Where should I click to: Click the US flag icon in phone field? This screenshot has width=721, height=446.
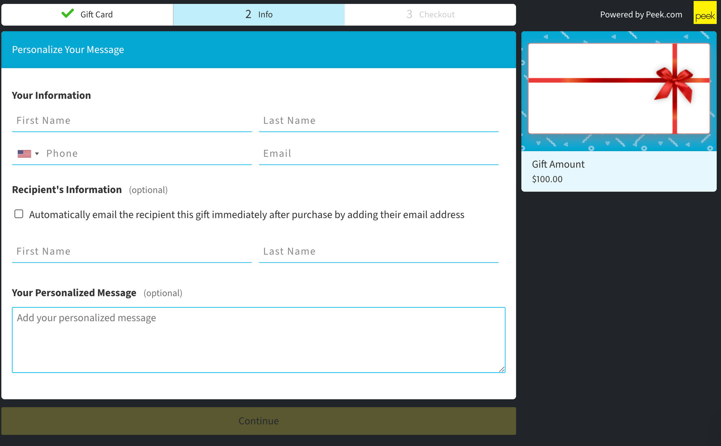[x=24, y=154]
